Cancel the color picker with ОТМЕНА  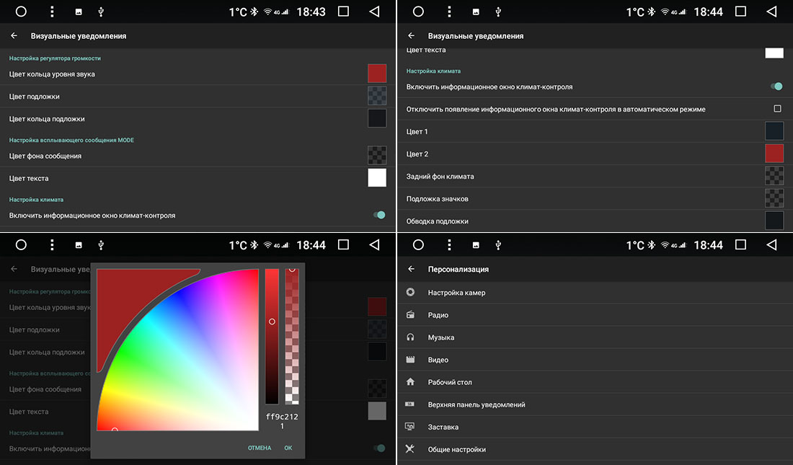(x=260, y=448)
